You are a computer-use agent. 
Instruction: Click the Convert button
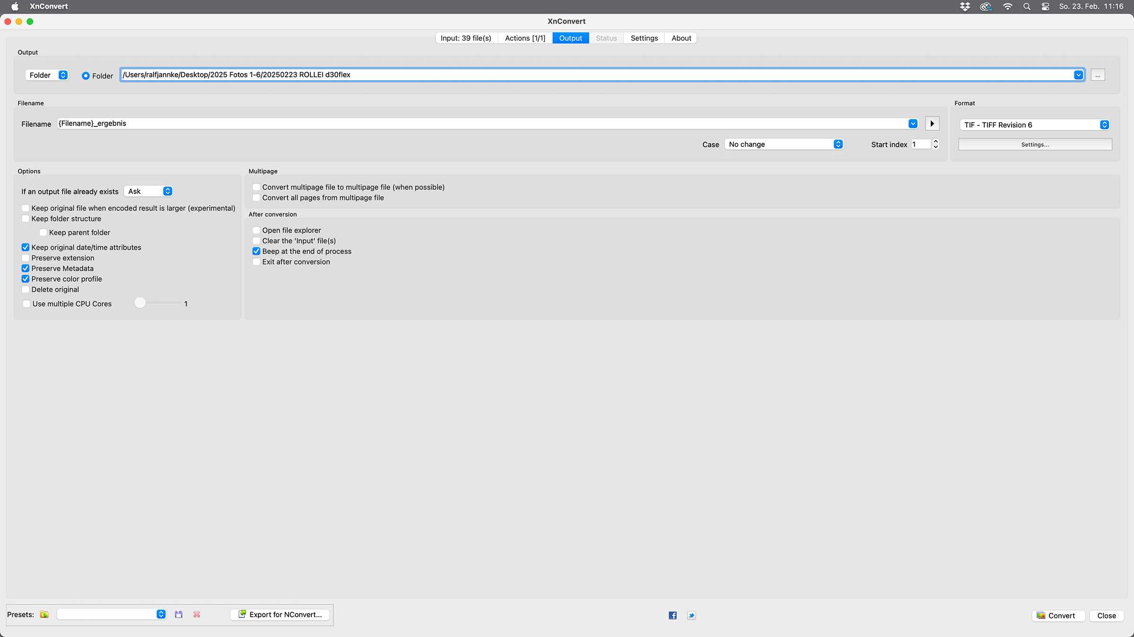click(1058, 616)
